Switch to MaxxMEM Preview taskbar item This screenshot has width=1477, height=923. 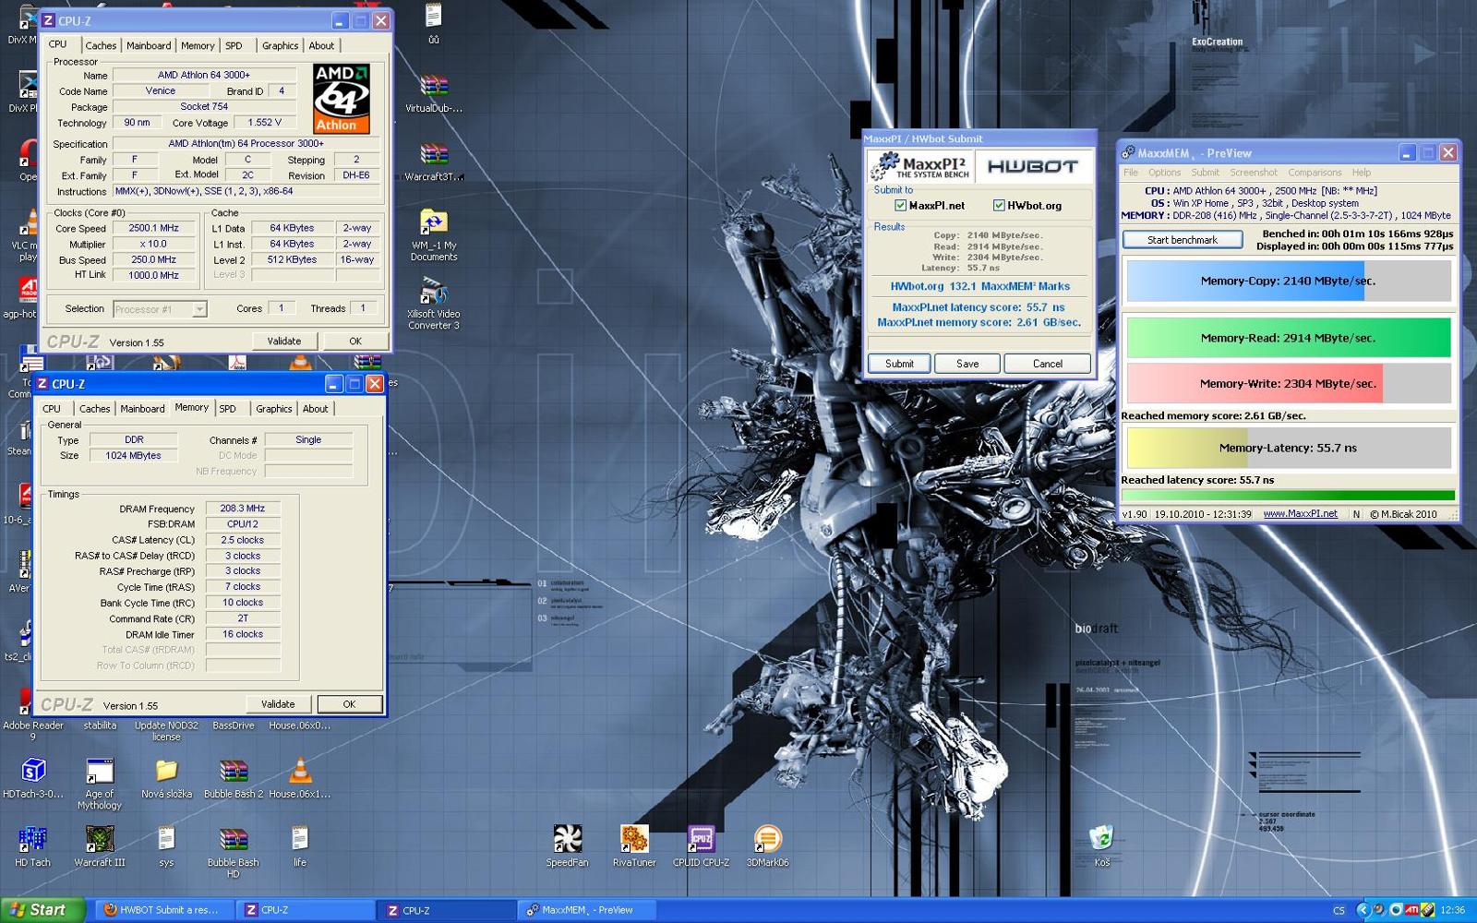(x=587, y=910)
